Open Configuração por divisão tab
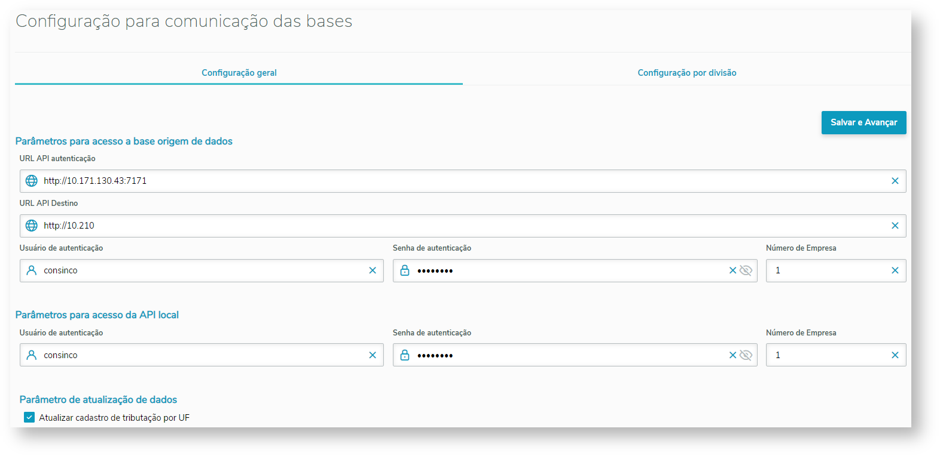Image resolution: width=940 pixels, height=456 pixels. [686, 73]
